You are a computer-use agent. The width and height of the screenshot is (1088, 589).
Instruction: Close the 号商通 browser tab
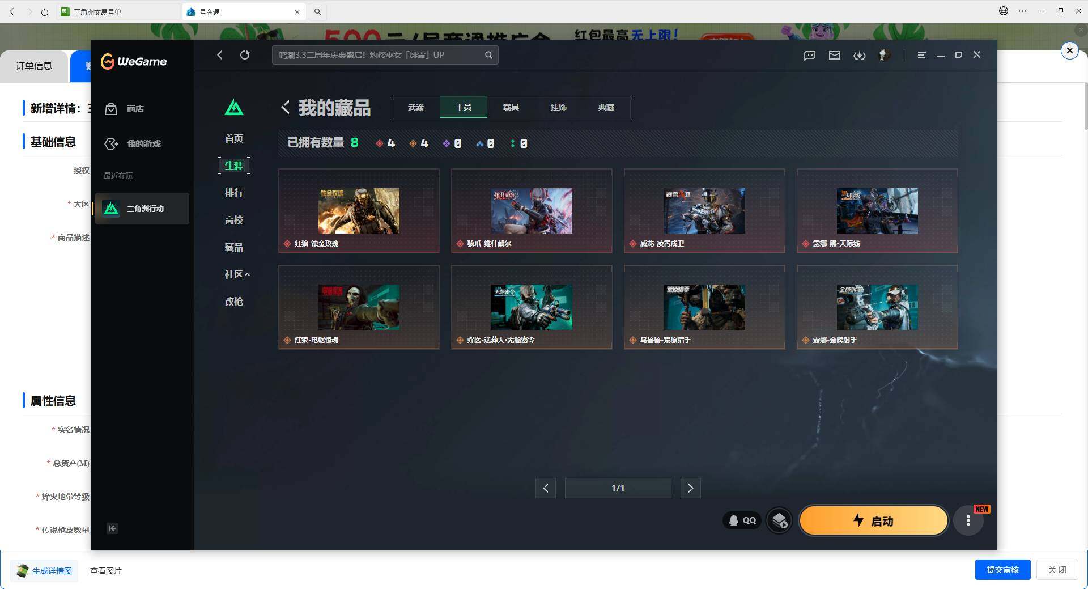tap(297, 12)
